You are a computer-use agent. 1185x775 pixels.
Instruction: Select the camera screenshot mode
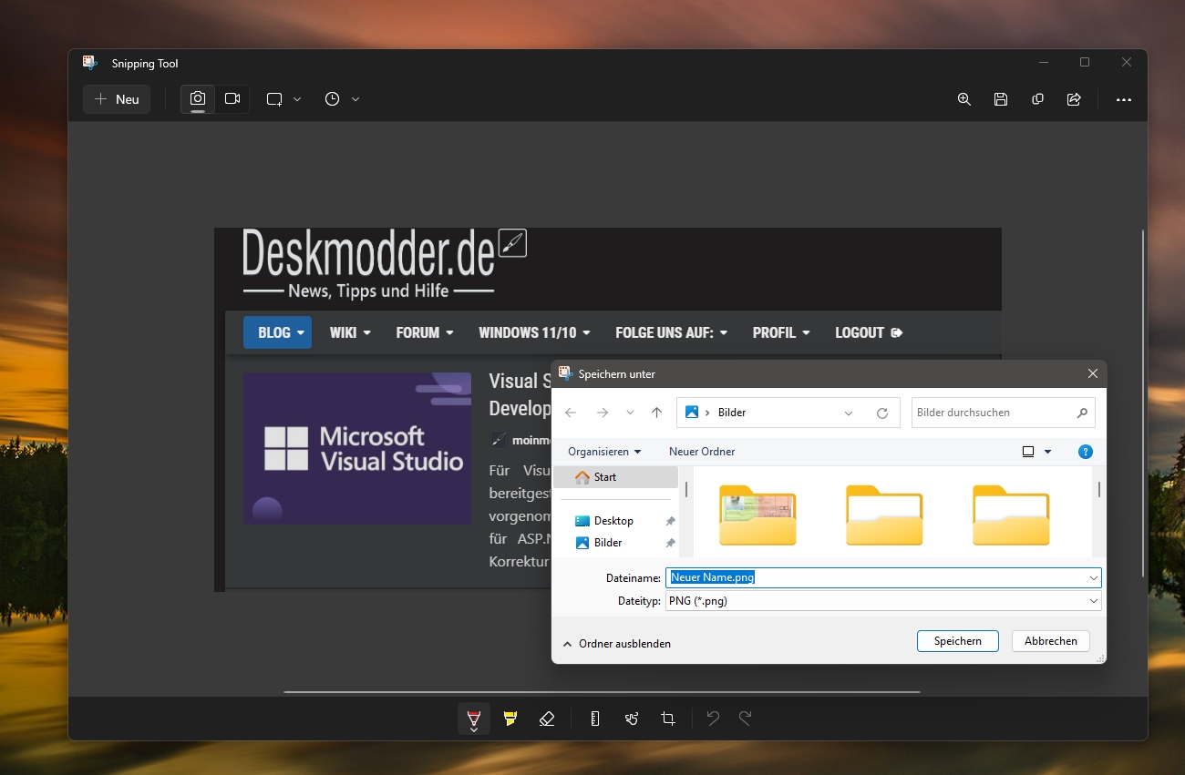198,99
